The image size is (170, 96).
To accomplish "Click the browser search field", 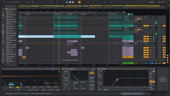I will 10,6.
